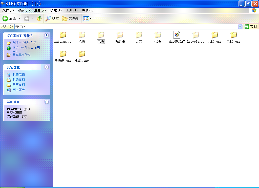Select the 七级.exe folder-like file
The width and height of the screenshot is (259, 188).
(x=82, y=54)
